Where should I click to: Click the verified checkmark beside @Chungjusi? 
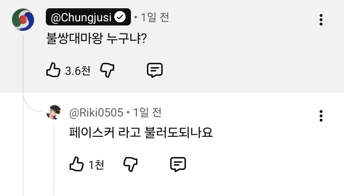[x=120, y=17]
